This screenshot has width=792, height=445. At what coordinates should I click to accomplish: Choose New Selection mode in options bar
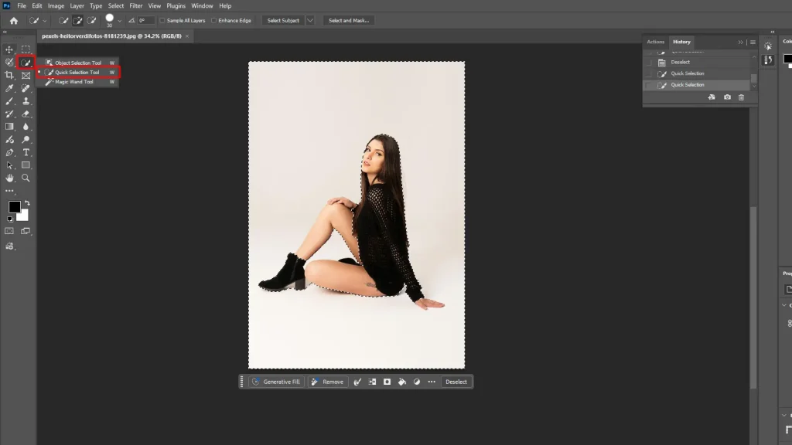pos(63,21)
